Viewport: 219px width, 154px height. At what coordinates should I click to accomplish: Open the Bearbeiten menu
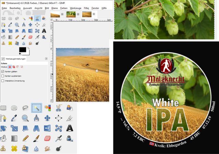(15, 8)
